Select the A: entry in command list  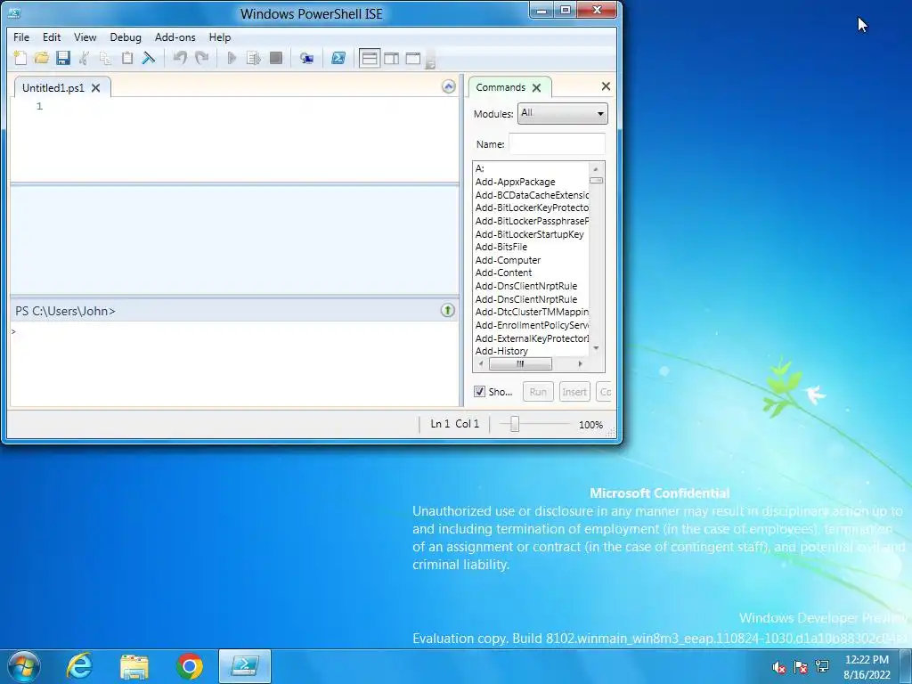(480, 168)
